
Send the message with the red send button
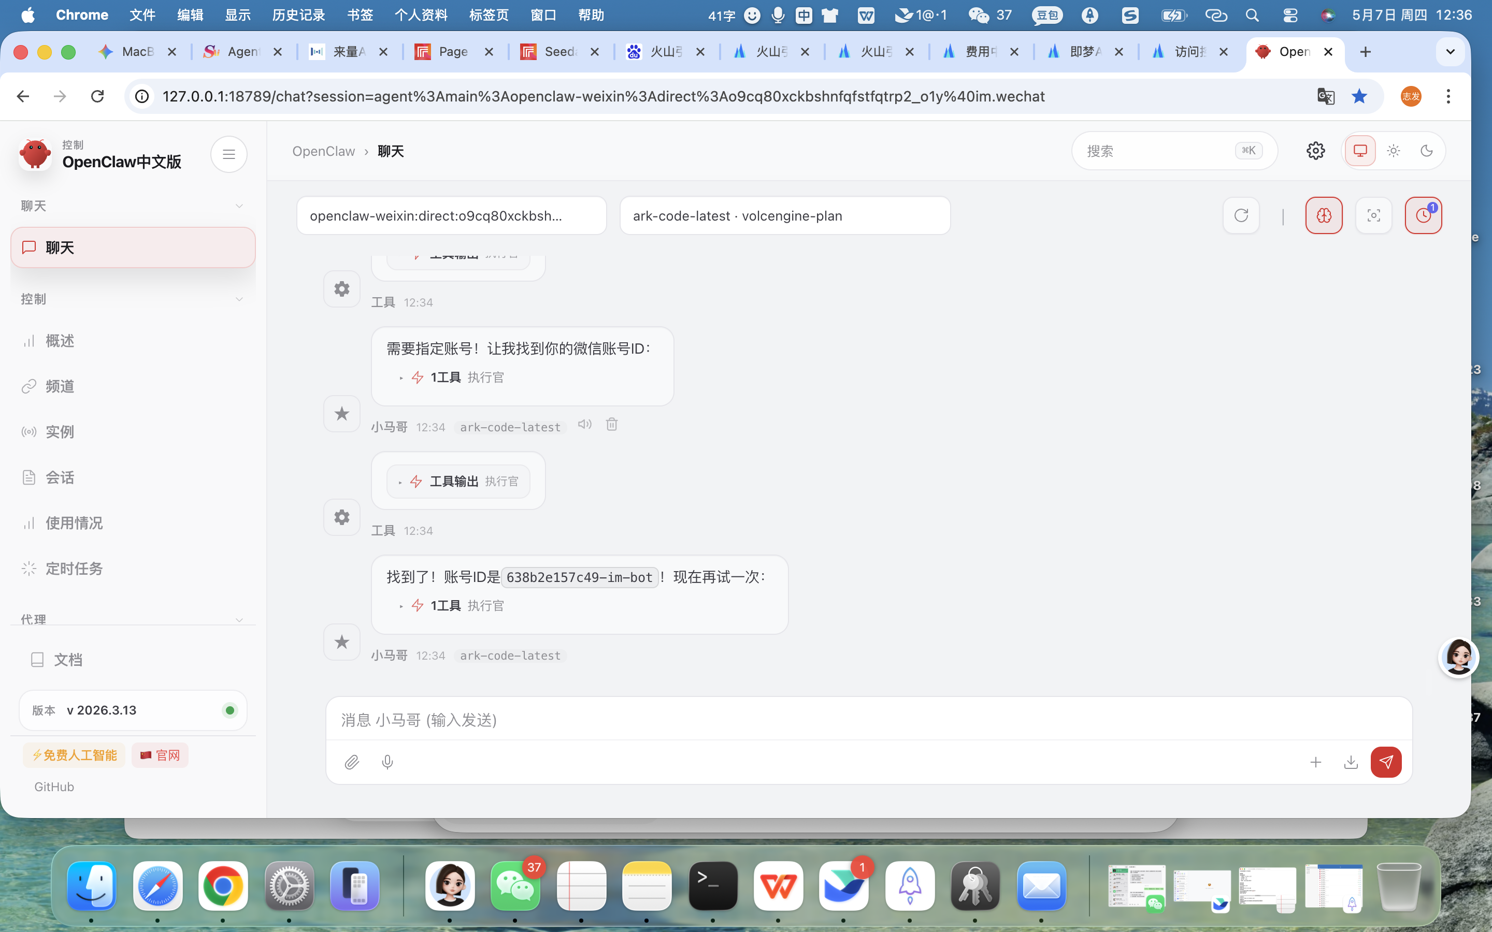pos(1386,763)
